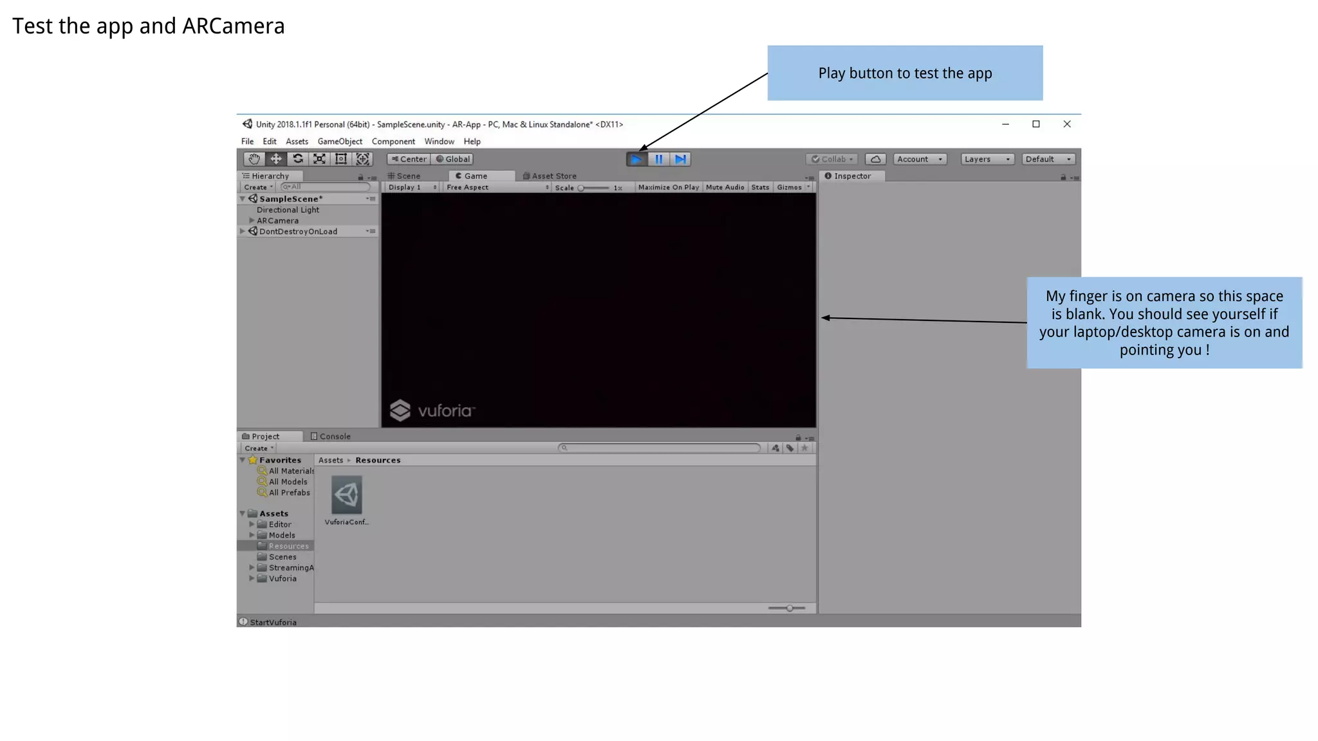The width and height of the screenshot is (1318, 741).
Task: Click the Center pivot button
Action: click(x=409, y=159)
